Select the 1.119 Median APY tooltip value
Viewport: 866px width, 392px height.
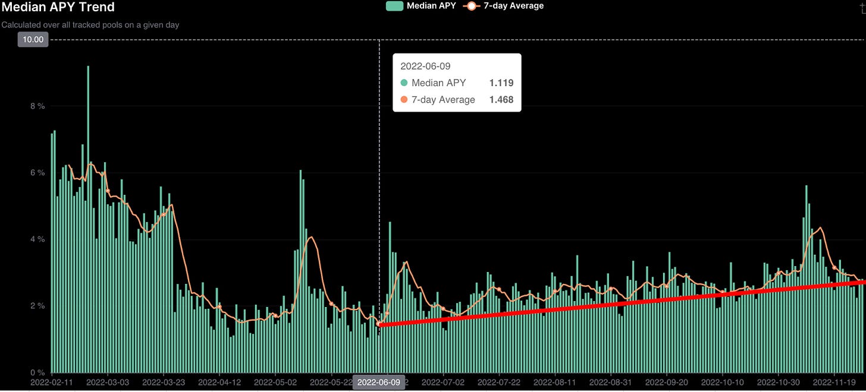pos(501,83)
